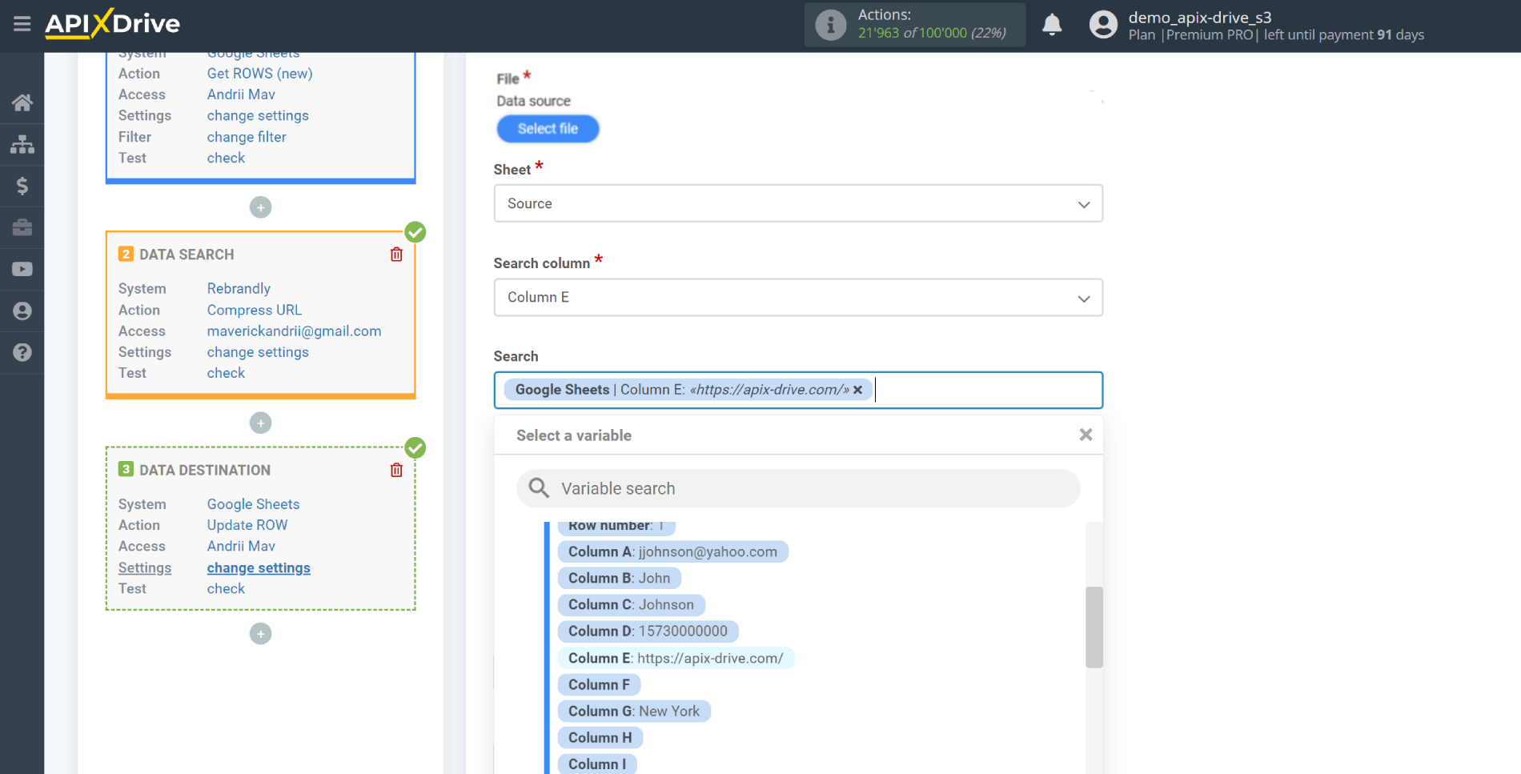Image resolution: width=1521 pixels, height=774 pixels.
Task: Select variable Column B: John
Action: pyautogui.click(x=619, y=578)
